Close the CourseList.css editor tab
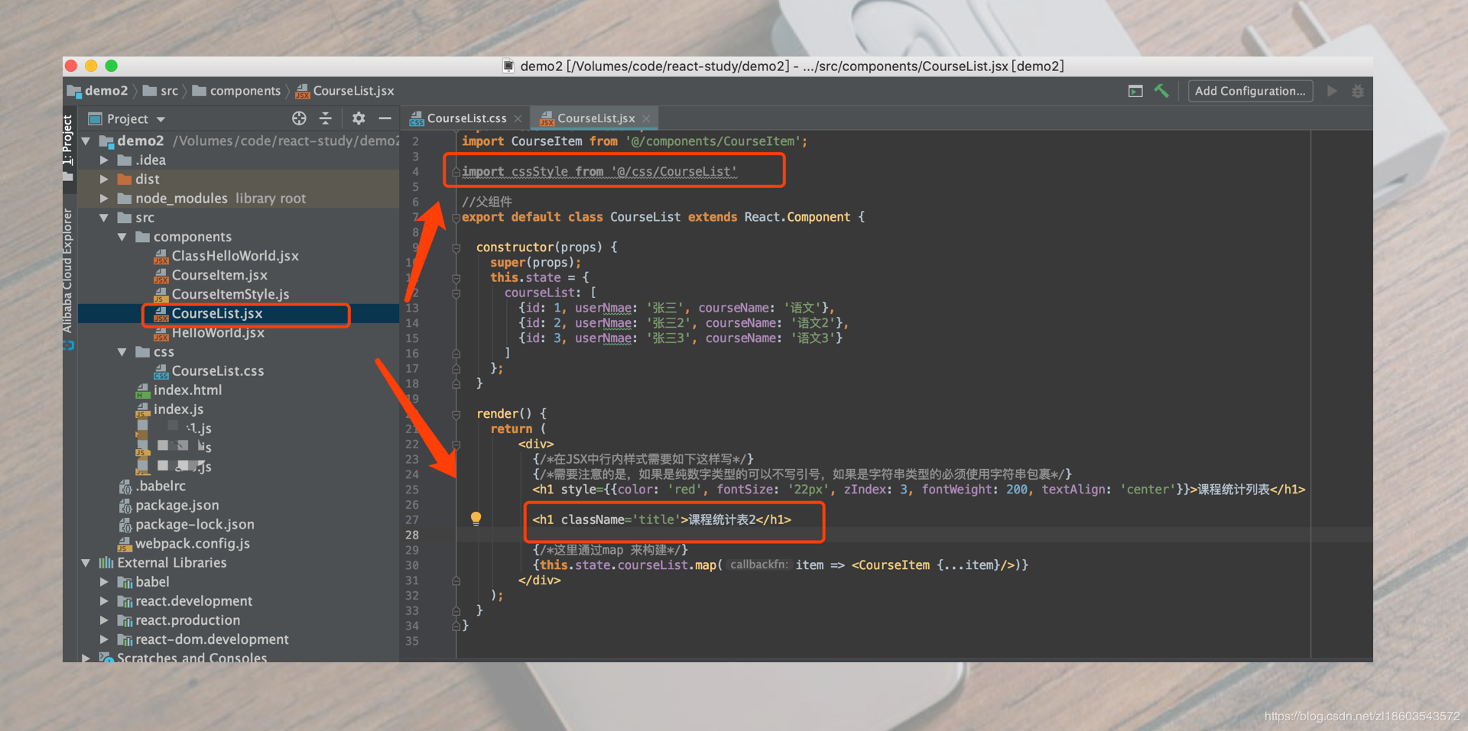 [x=518, y=118]
